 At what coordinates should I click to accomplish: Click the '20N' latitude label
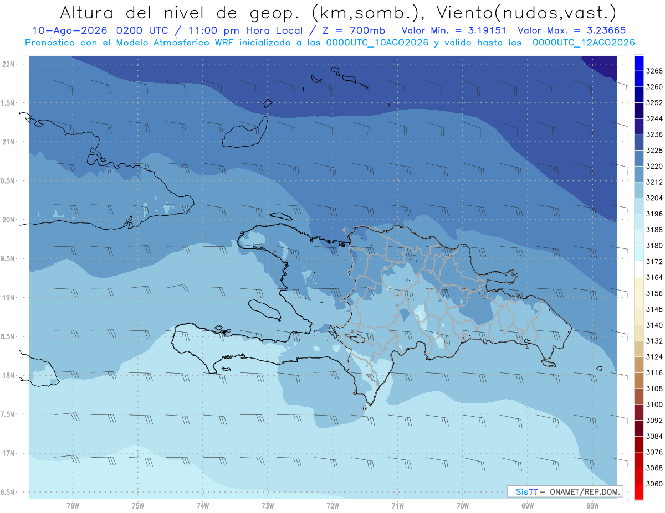pyautogui.click(x=8, y=220)
